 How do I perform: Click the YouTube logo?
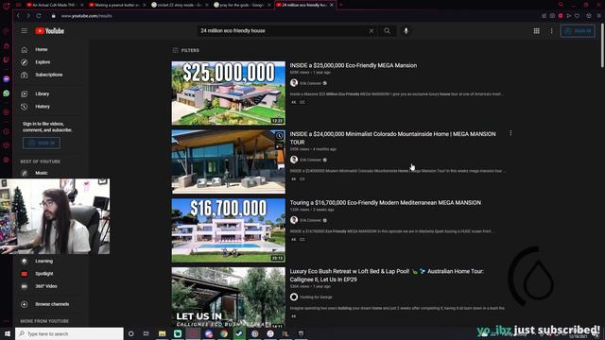50,31
